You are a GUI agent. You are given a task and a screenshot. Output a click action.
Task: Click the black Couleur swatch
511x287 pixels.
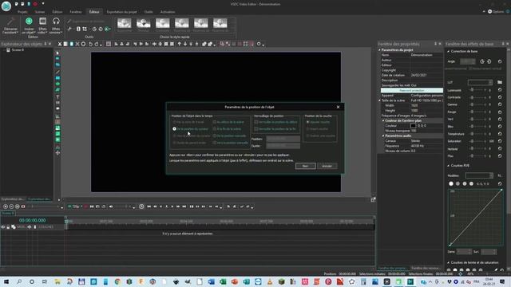click(414, 126)
